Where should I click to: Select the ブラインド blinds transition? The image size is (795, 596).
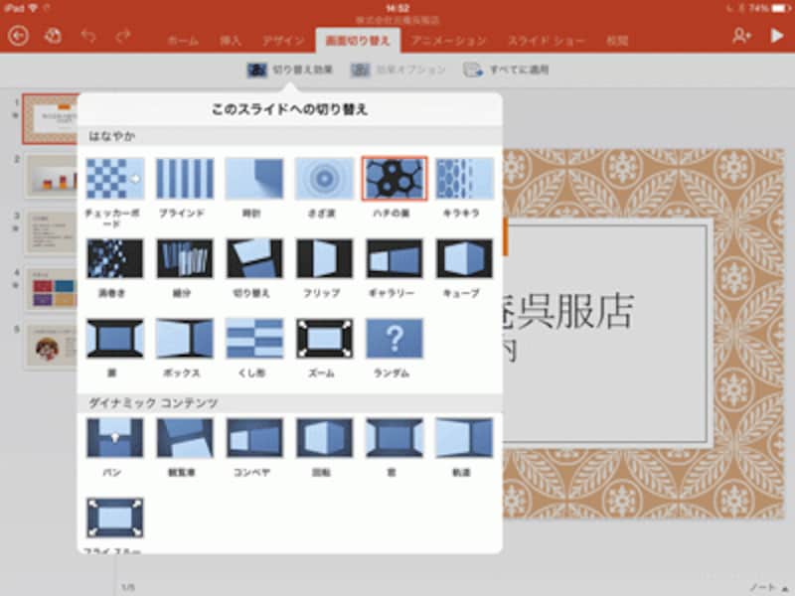(x=185, y=179)
